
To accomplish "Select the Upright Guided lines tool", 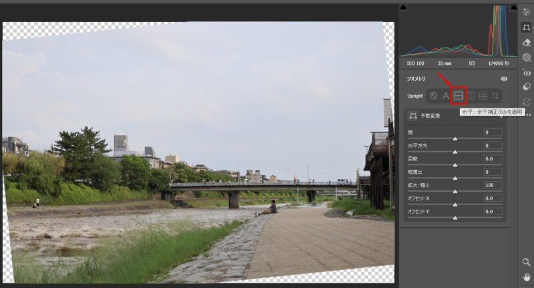I will [x=496, y=96].
